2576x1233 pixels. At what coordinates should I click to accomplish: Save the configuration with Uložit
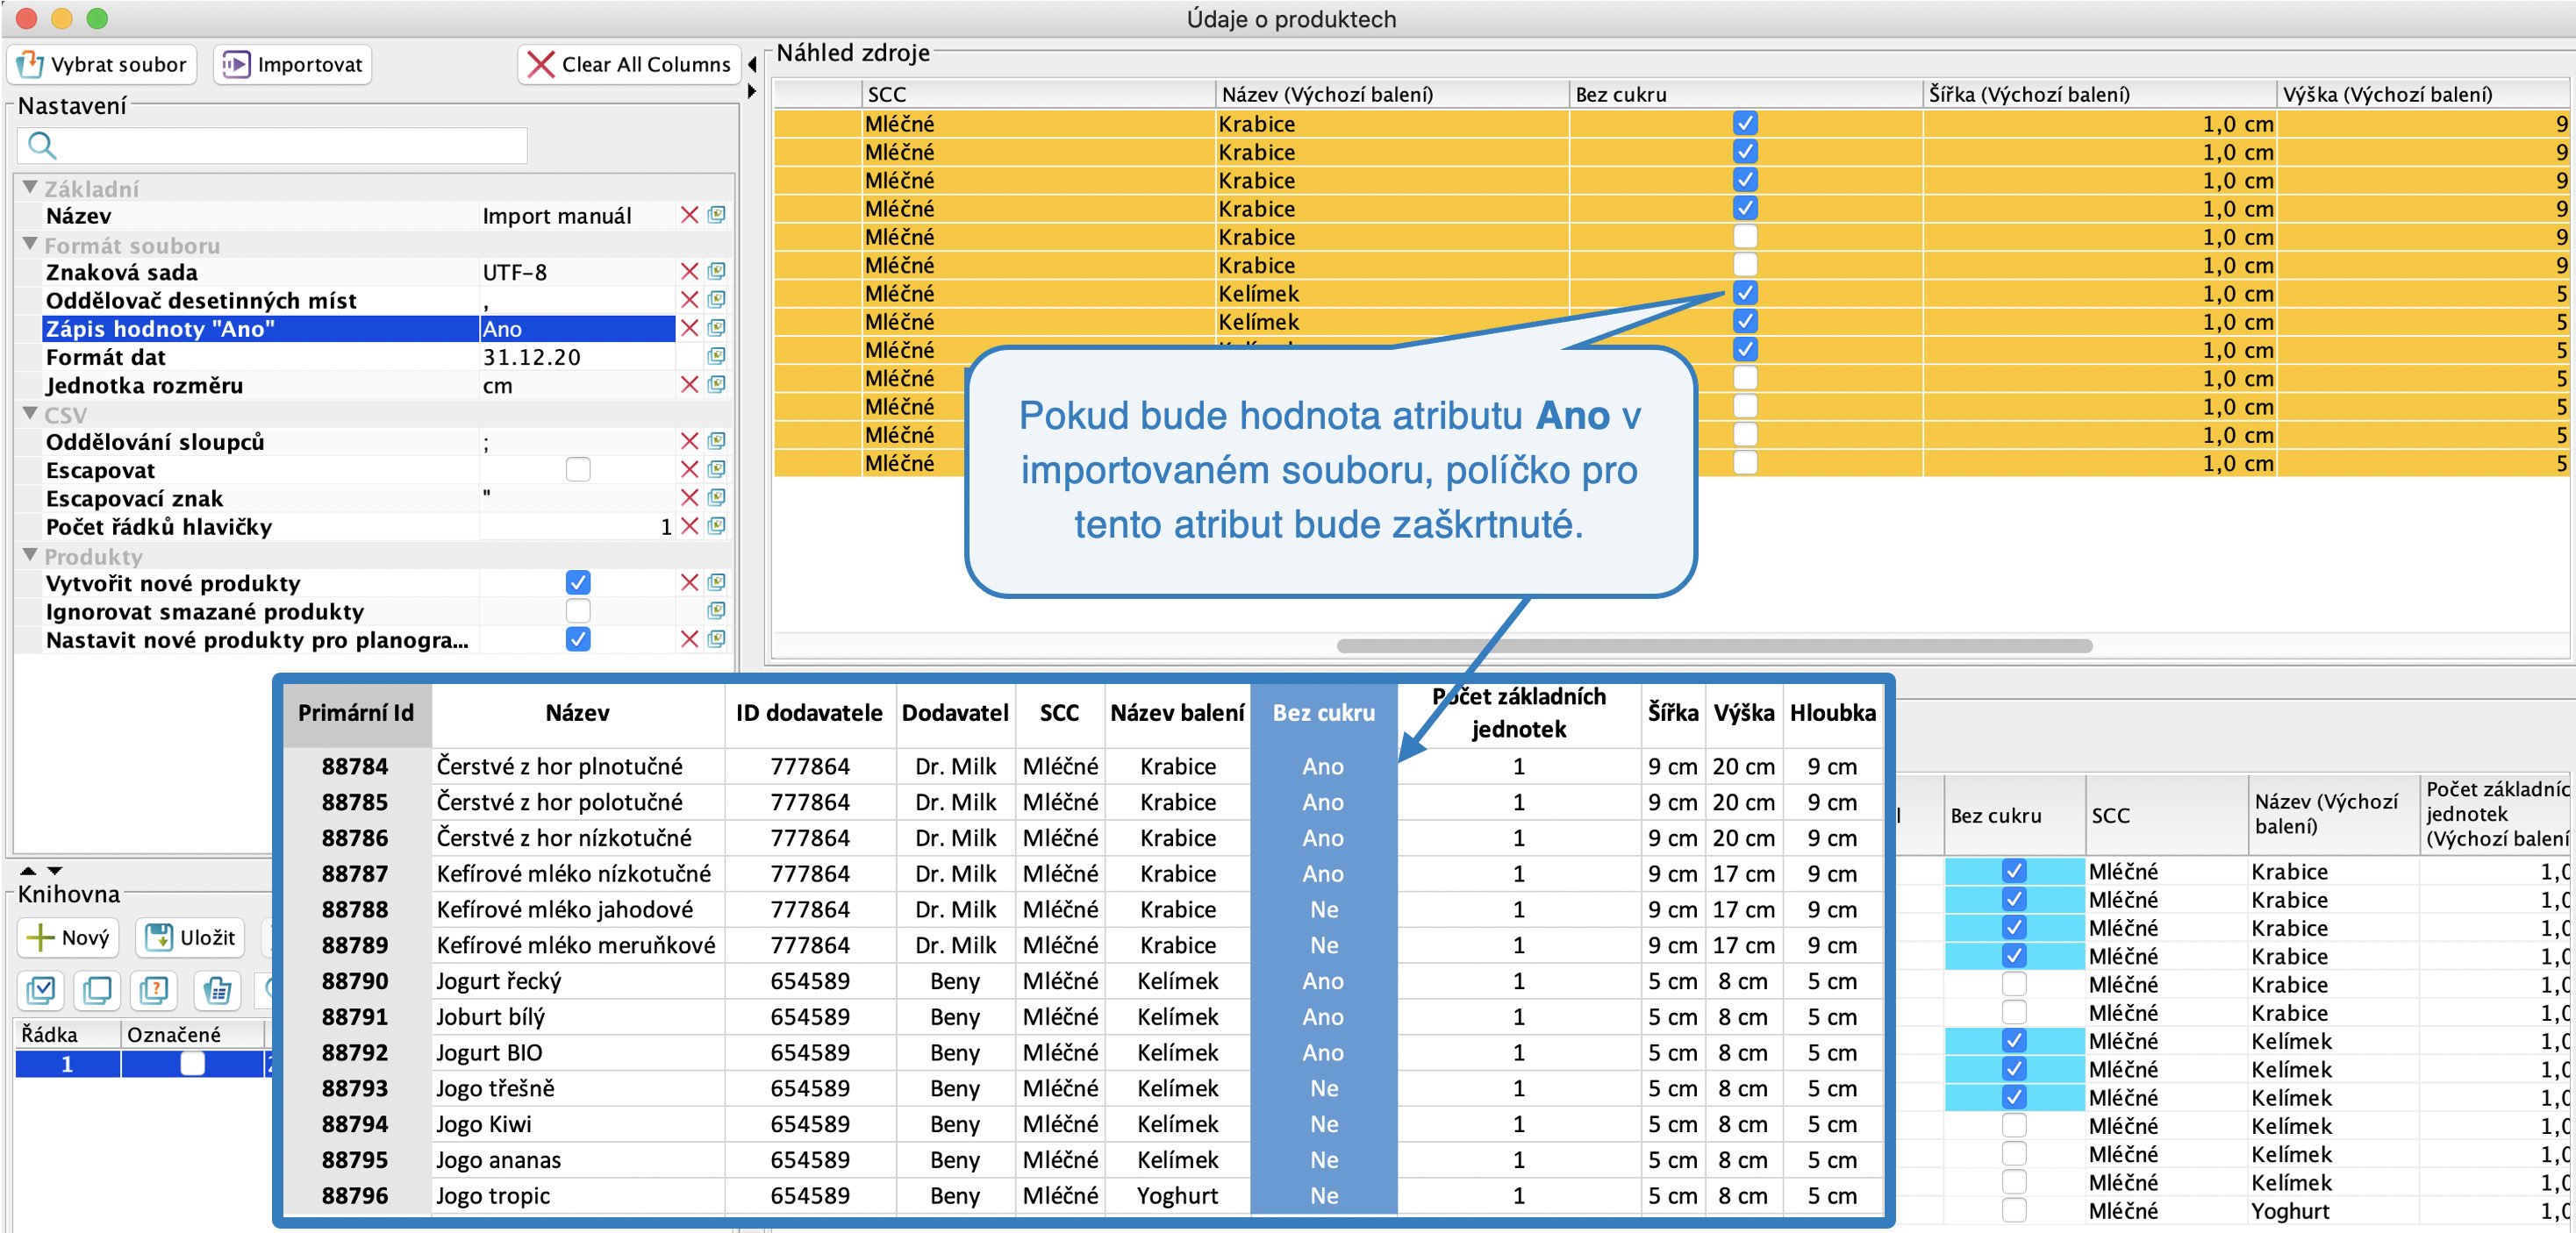[191, 937]
